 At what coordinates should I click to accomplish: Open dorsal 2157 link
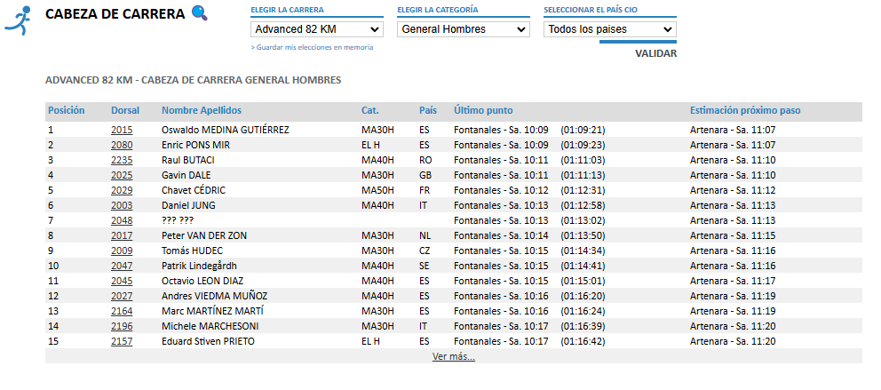click(x=122, y=341)
